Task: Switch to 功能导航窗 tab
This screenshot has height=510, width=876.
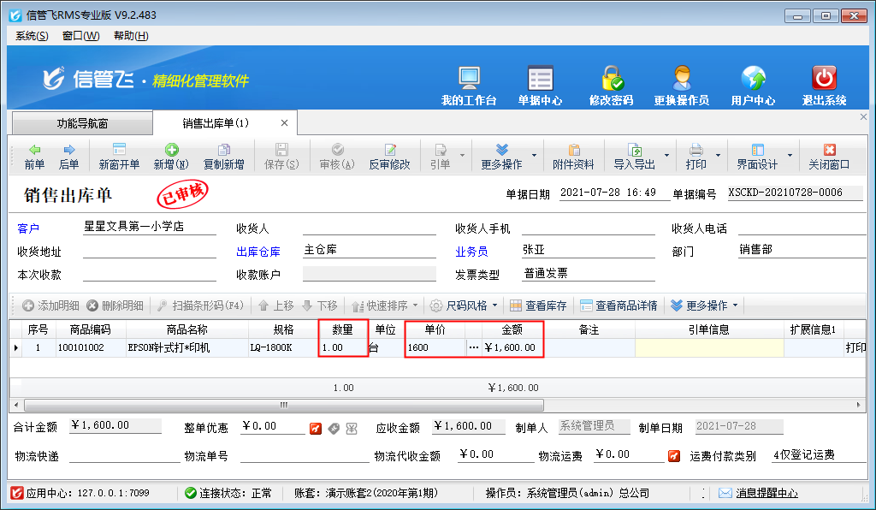Action: point(82,123)
